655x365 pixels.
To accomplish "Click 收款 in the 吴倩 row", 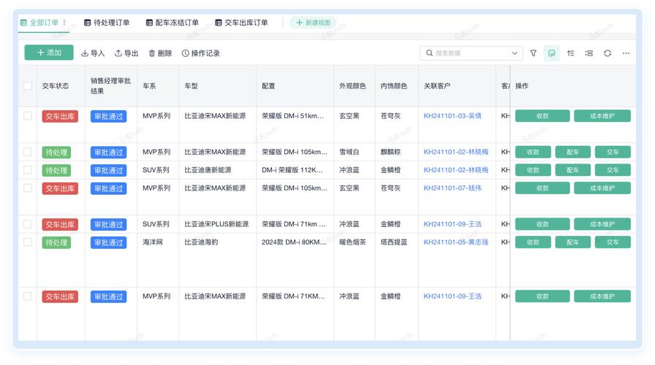I will (542, 116).
